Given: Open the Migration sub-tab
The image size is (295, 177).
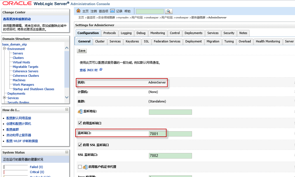Looking at the screenshot, I should coord(213,42).
